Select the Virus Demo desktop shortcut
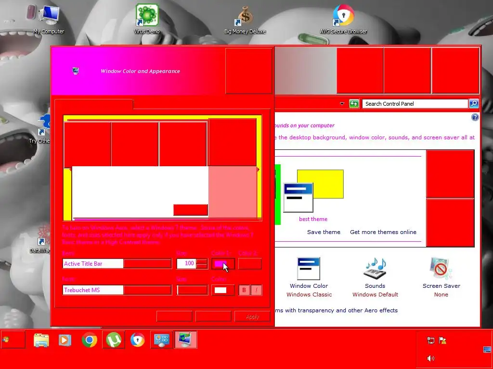Viewport: 493px width, 369px height. pyautogui.click(x=147, y=19)
